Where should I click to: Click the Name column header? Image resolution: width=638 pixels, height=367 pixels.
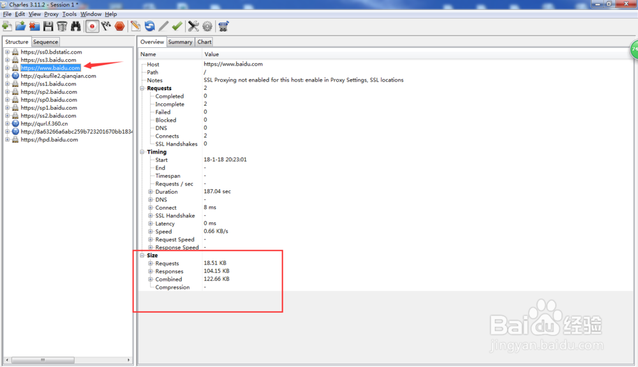[x=170, y=54]
